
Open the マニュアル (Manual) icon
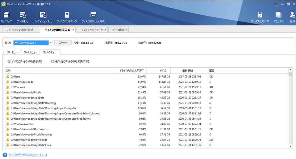[x=279, y=17]
